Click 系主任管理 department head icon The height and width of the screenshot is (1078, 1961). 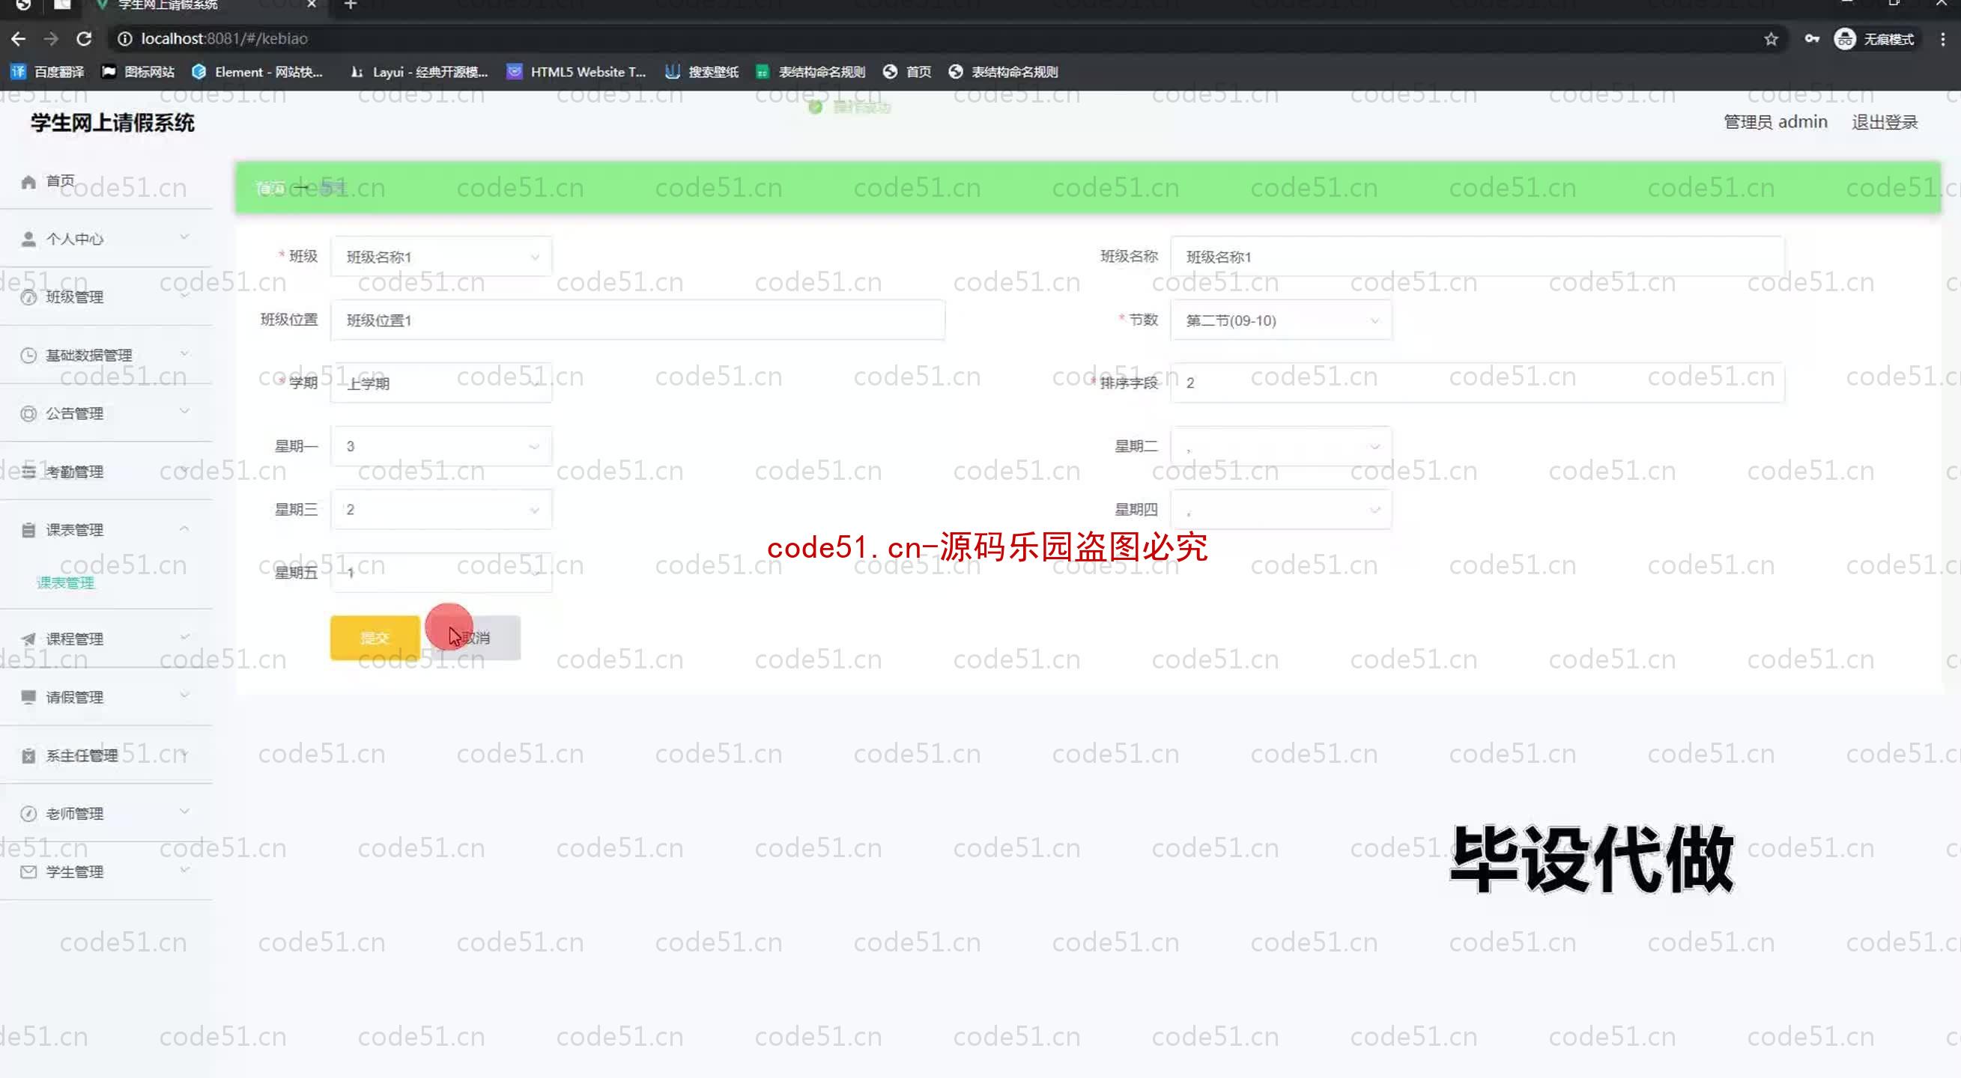point(28,754)
